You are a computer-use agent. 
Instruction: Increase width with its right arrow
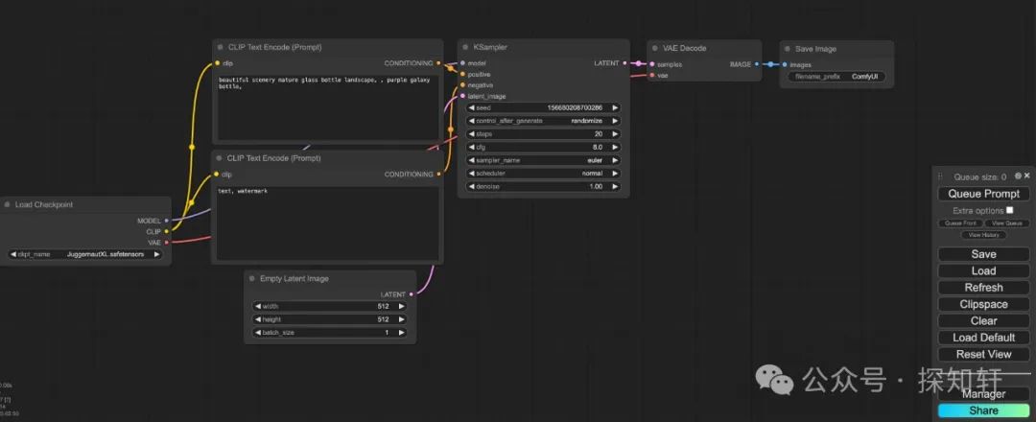click(401, 306)
